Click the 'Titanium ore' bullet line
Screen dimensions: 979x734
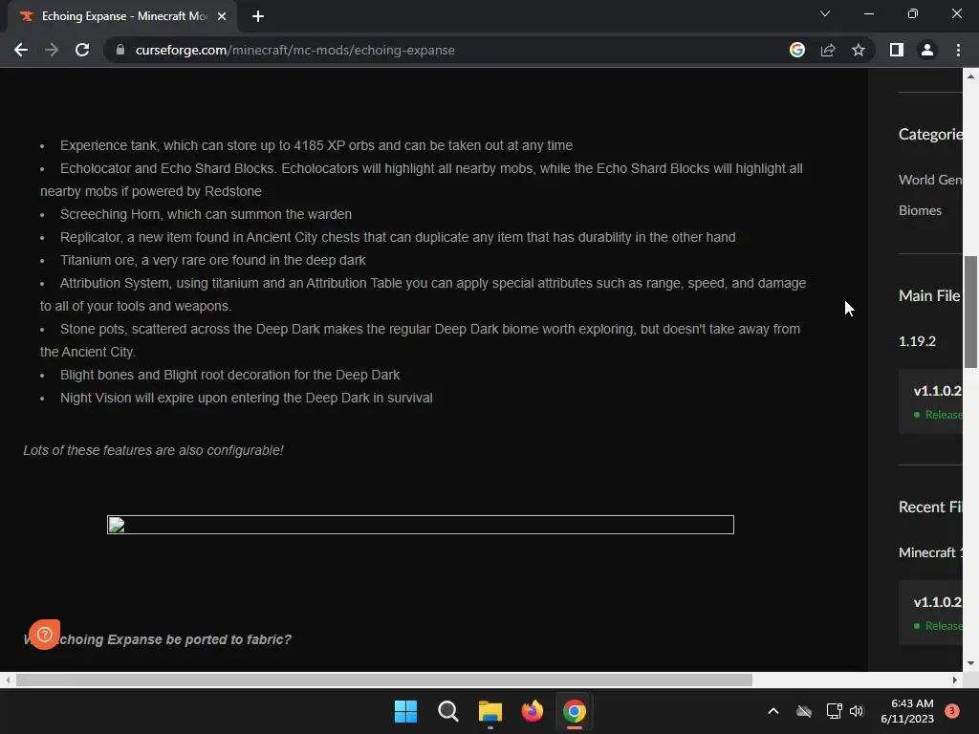click(213, 260)
